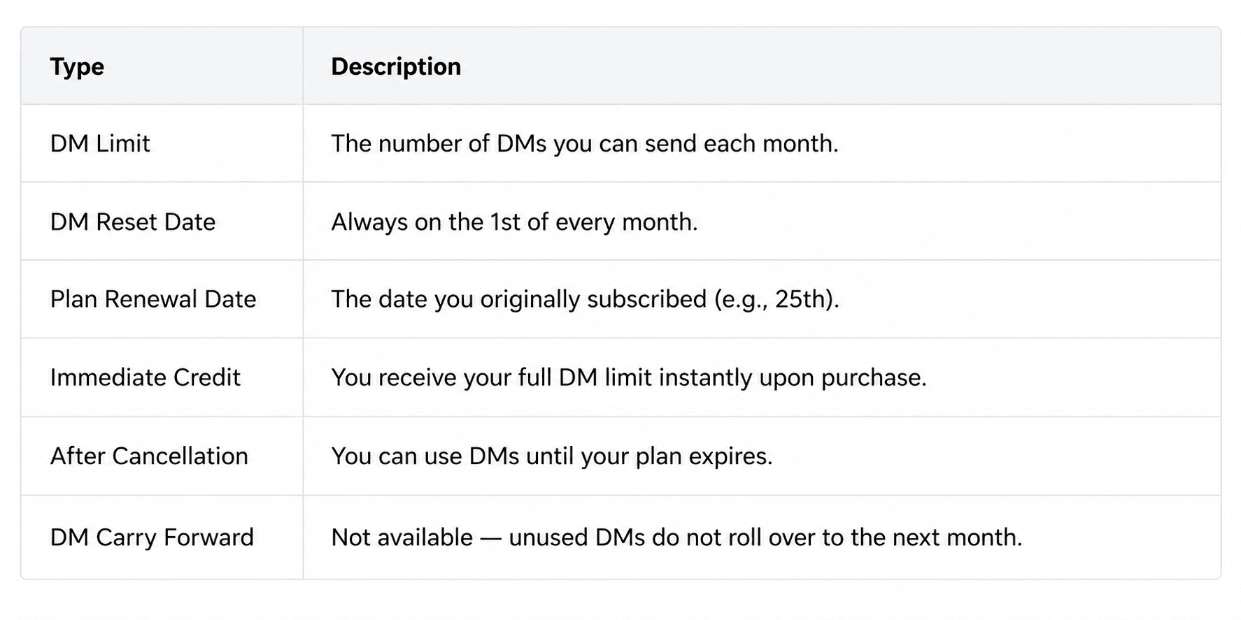Click the 1st of every month description

coord(514,222)
